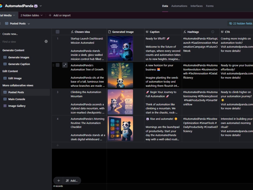This screenshot has height=190, width=253.
Task: Open the Startup Launch Dashboard panda image
Action: pyautogui.click(x=120, y=48)
